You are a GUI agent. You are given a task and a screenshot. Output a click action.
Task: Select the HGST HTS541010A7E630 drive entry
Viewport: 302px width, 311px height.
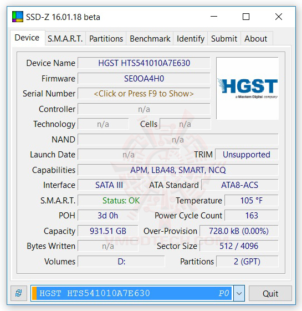[132, 293]
